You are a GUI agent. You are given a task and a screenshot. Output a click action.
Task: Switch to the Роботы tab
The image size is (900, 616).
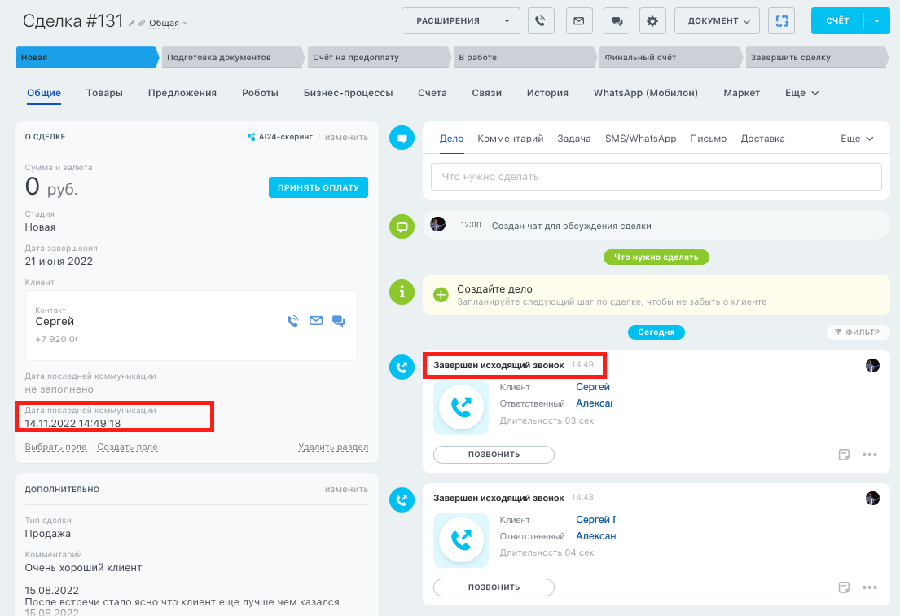coord(260,93)
